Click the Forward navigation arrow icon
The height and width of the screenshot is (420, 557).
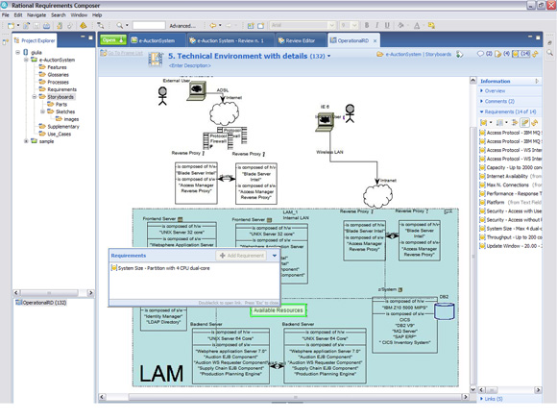[229, 25]
